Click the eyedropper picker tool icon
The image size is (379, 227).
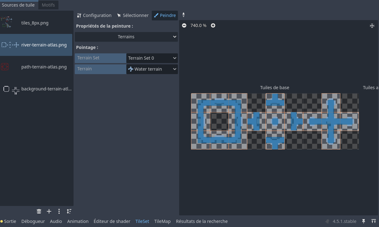184,15
